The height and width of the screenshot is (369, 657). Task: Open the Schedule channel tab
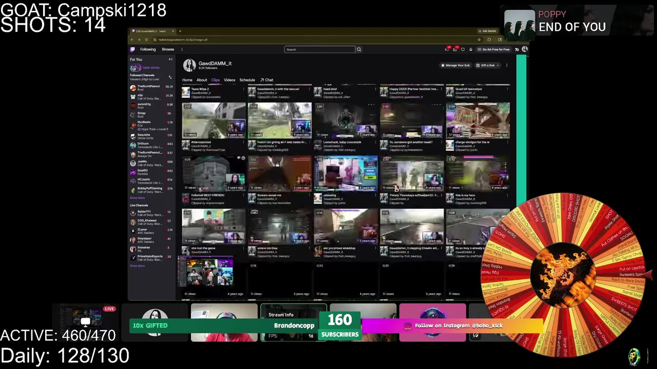click(247, 80)
